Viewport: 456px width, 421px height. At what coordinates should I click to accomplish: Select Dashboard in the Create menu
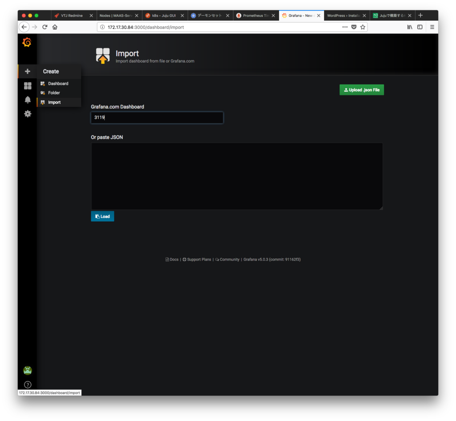pos(59,83)
